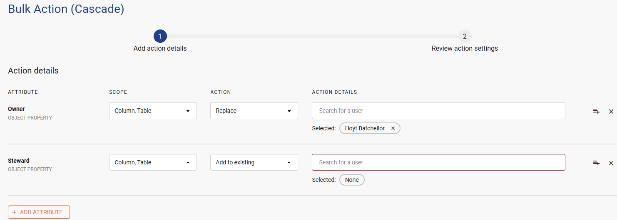This screenshot has width=617, height=220.
Task: Open the Steward scope dropdown
Action: point(153,162)
